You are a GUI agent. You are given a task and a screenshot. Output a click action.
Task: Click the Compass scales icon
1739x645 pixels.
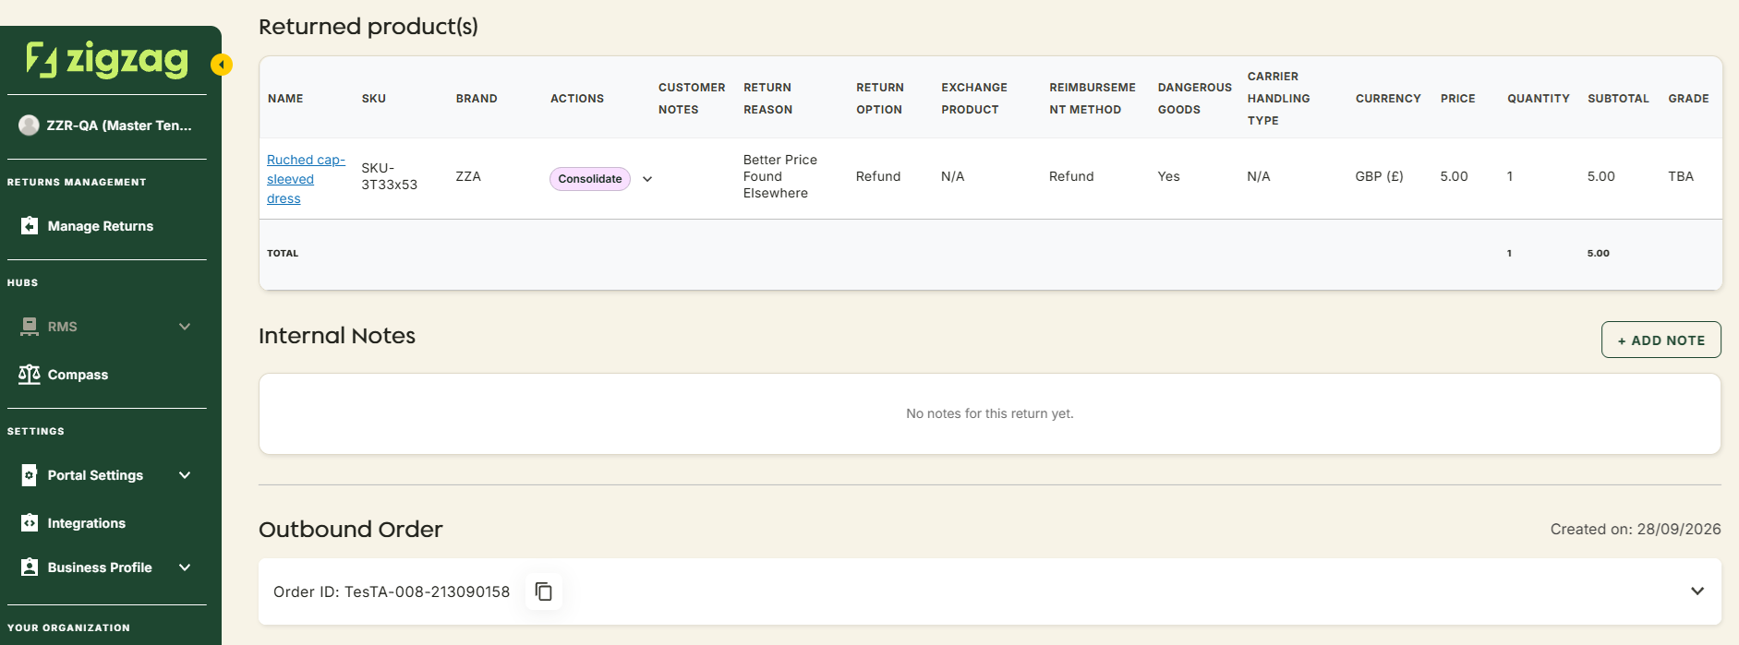(30, 375)
